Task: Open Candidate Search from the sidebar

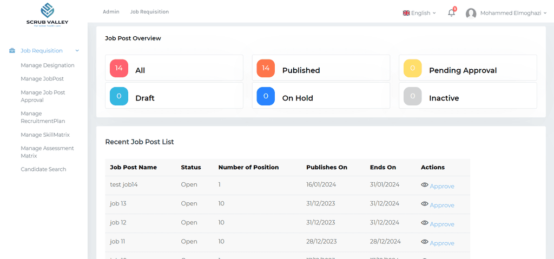Action: coord(43,169)
